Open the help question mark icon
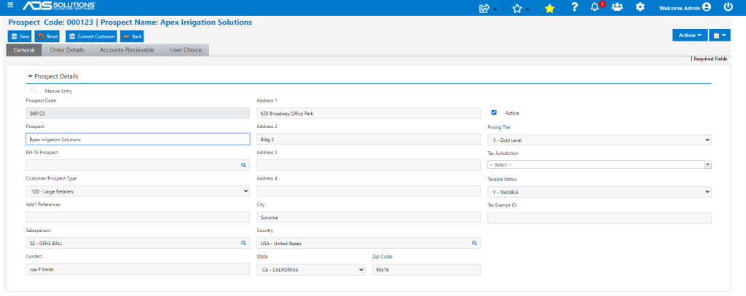The width and height of the screenshot is (746, 296). [575, 7]
